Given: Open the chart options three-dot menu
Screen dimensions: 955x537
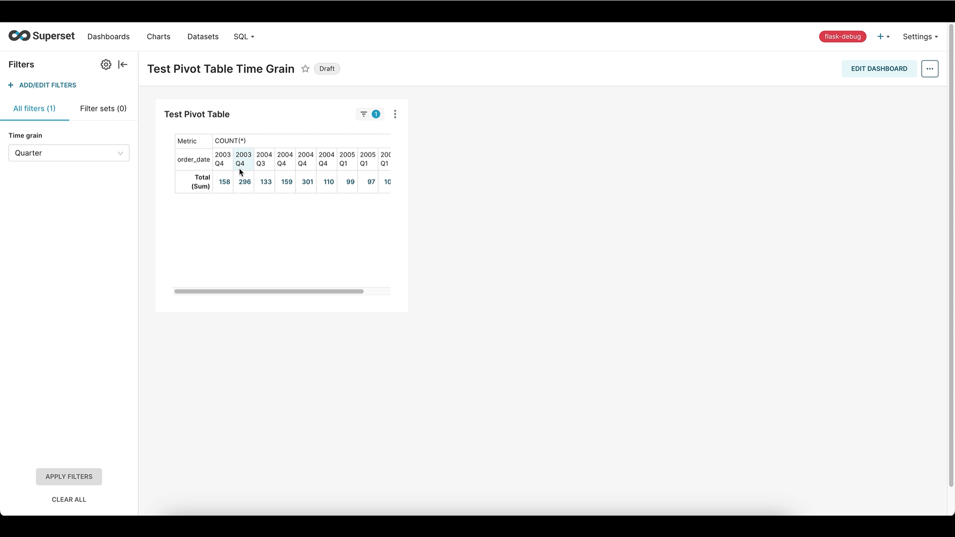Looking at the screenshot, I should point(395,114).
